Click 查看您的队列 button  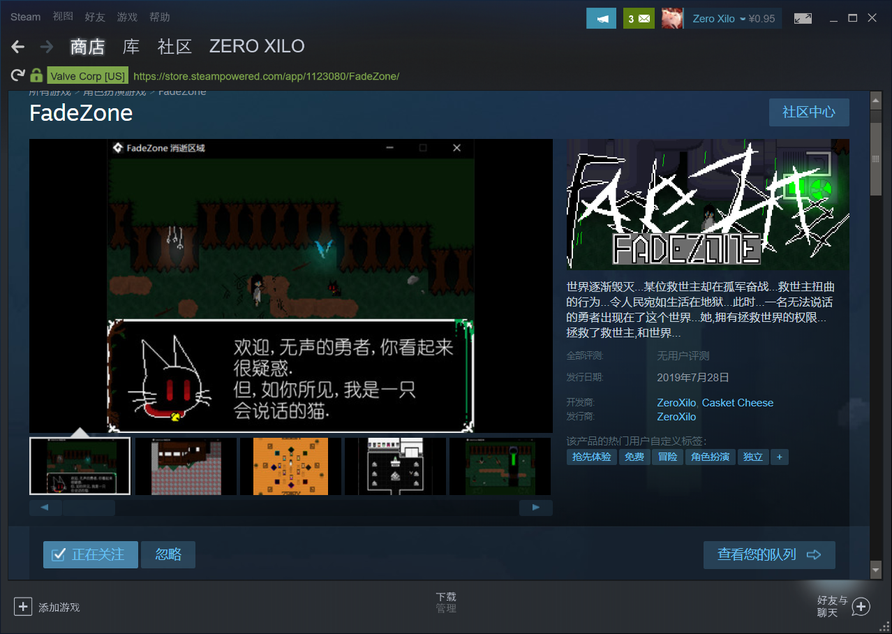[x=769, y=554]
